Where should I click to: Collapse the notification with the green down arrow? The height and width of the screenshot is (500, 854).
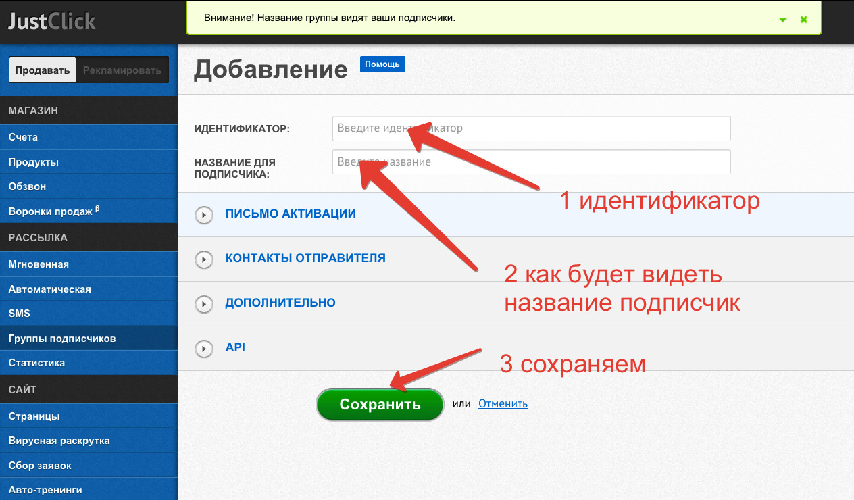783,20
